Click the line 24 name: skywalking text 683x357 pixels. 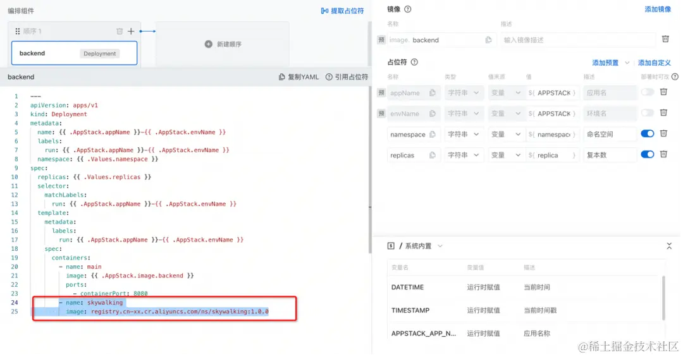tap(94, 303)
